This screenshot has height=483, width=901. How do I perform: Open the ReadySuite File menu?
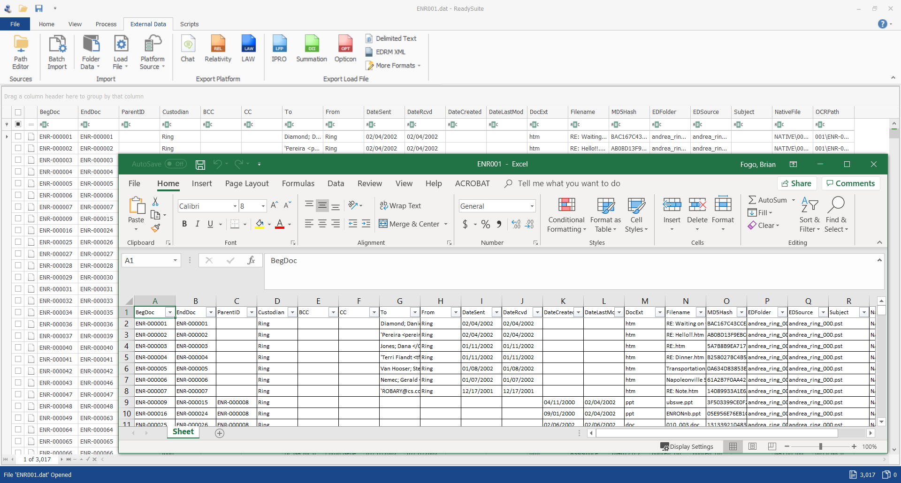(15, 24)
